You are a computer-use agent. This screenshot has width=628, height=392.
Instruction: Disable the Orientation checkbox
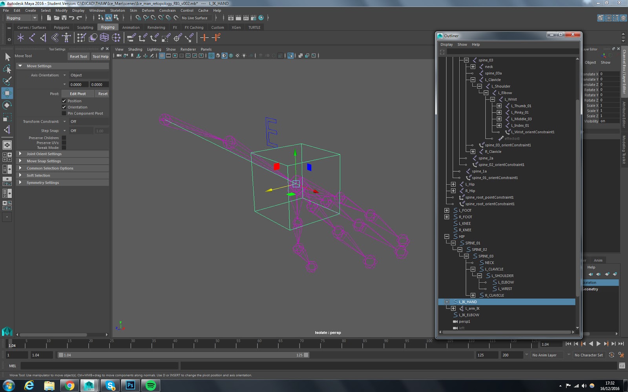(64, 107)
